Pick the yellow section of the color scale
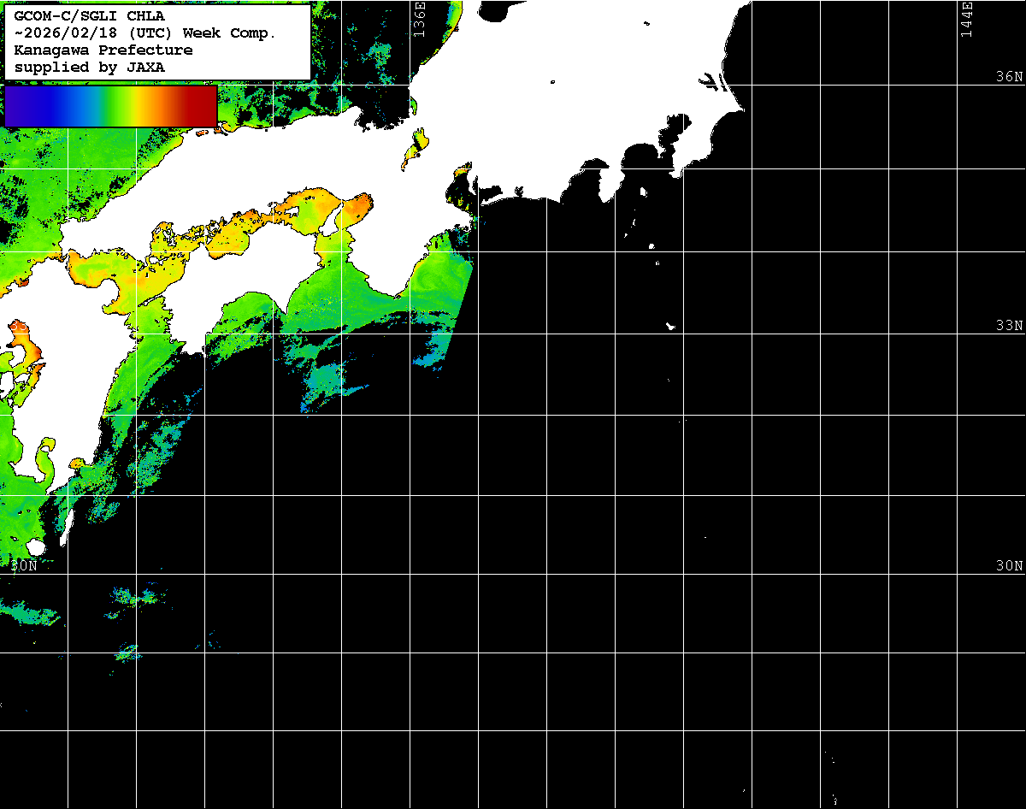Screen dimensions: 1026x809 [x=137, y=106]
